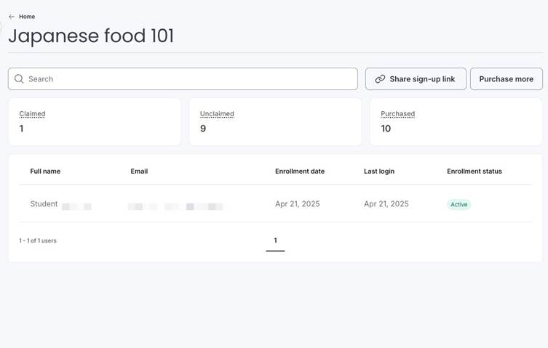The height and width of the screenshot is (348, 548).
Task: Click the Enrollment status column header
Action: tap(474, 171)
